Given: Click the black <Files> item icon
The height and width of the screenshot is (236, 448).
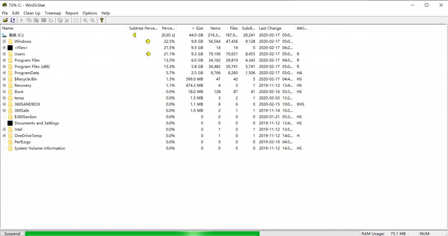Looking at the screenshot, I should pos(10,48).
